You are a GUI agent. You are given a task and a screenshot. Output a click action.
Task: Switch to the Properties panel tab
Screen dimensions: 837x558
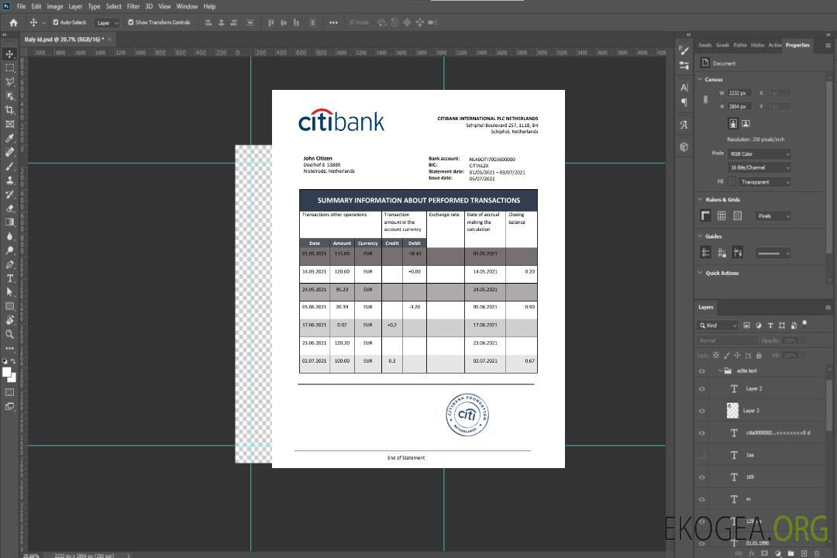click(x=797, y=45)
